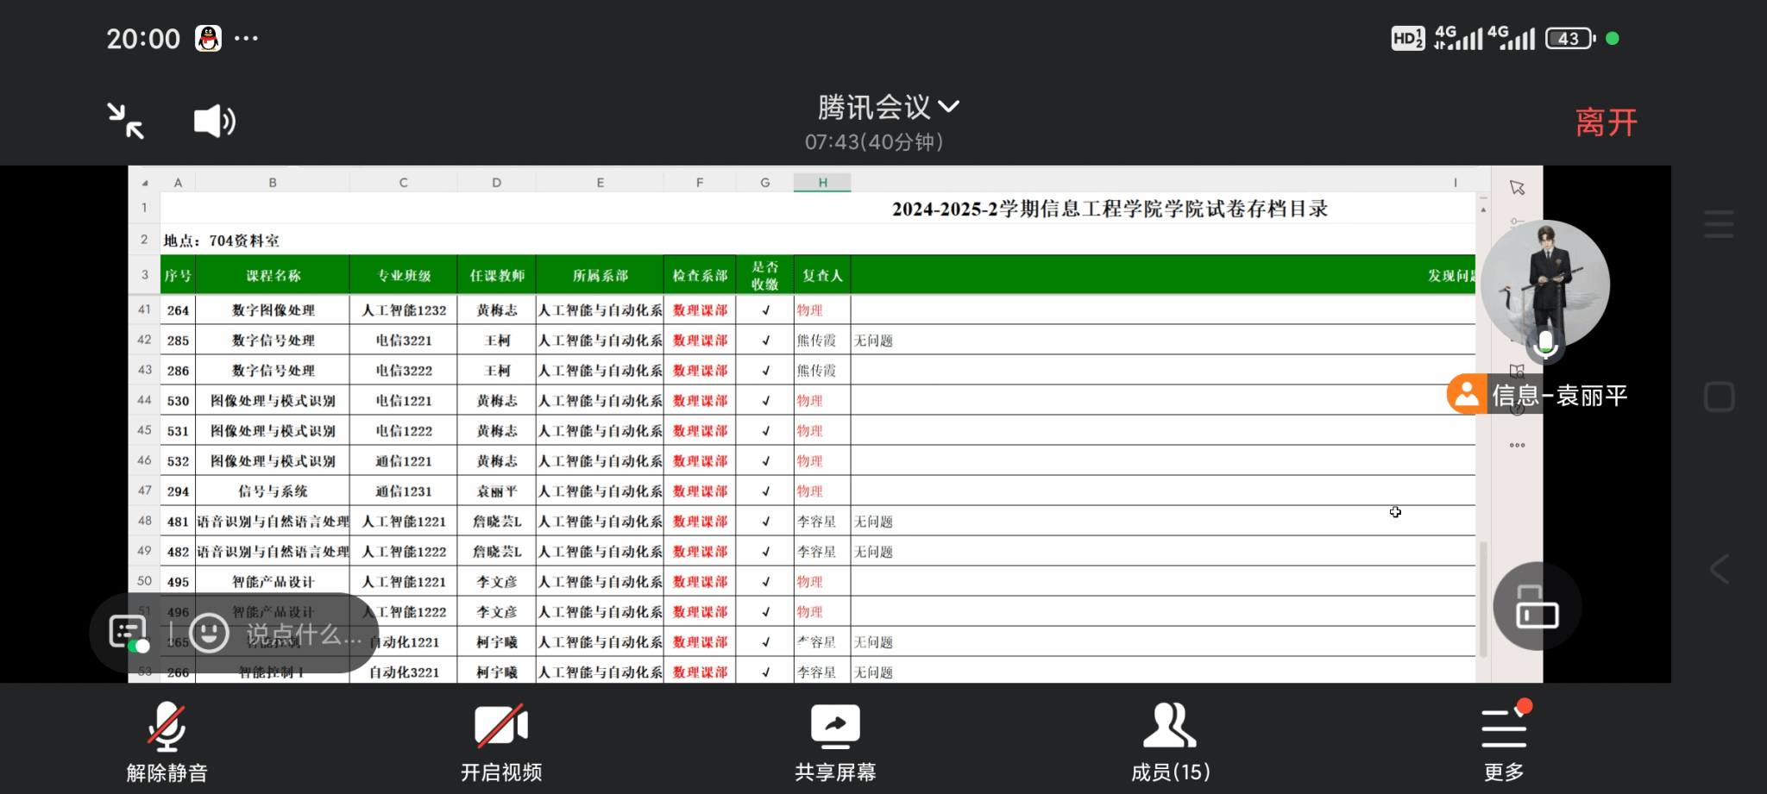
Task: Click the select-all corner of spreadsheet
Action: (144, 183)
